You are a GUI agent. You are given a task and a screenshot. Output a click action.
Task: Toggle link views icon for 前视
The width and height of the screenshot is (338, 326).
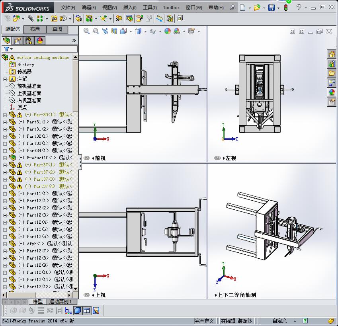(87, 158)
